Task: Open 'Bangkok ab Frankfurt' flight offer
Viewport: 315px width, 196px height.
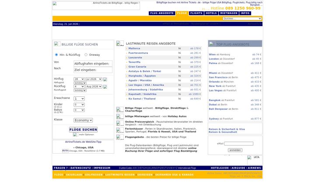Action: click(x=221, y=100)
